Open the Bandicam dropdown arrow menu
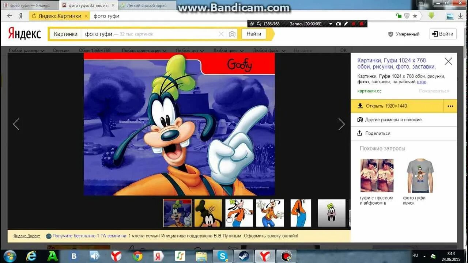The width and height of the screenshot is (468, 263). [331, 24]
